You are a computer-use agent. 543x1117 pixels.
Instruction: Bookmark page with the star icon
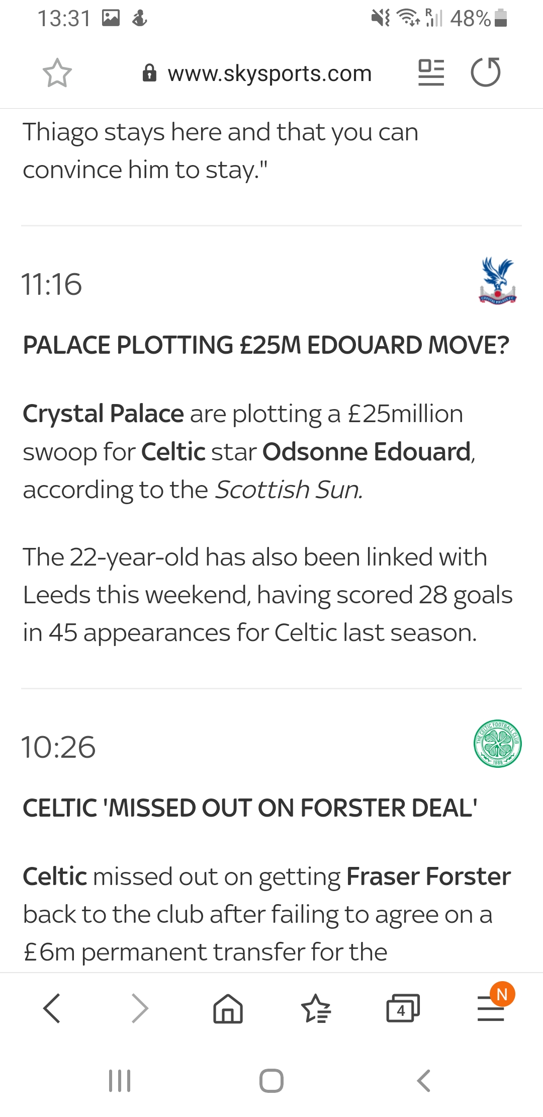[57, 73]
